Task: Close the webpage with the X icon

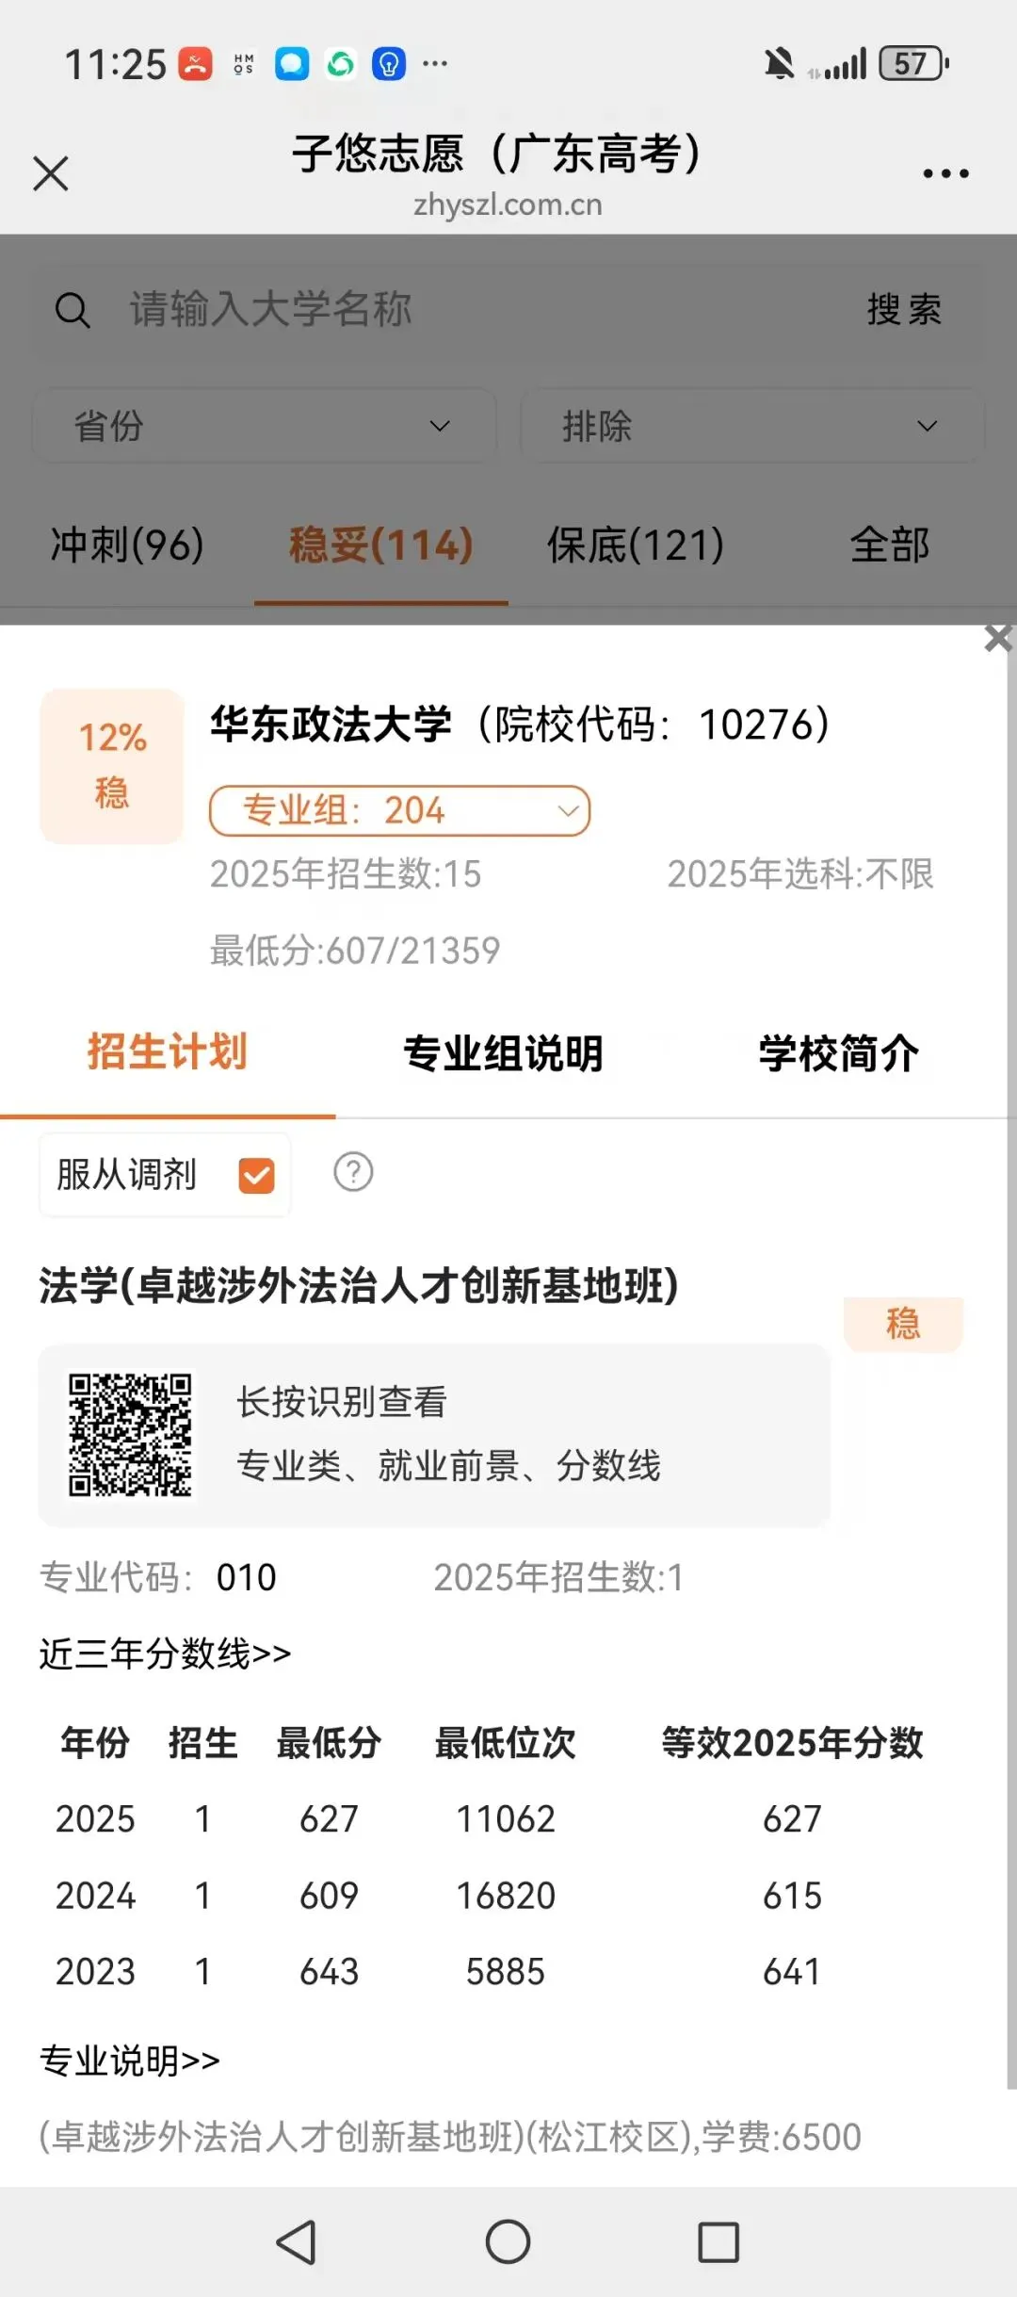Action: click(51, 173)
